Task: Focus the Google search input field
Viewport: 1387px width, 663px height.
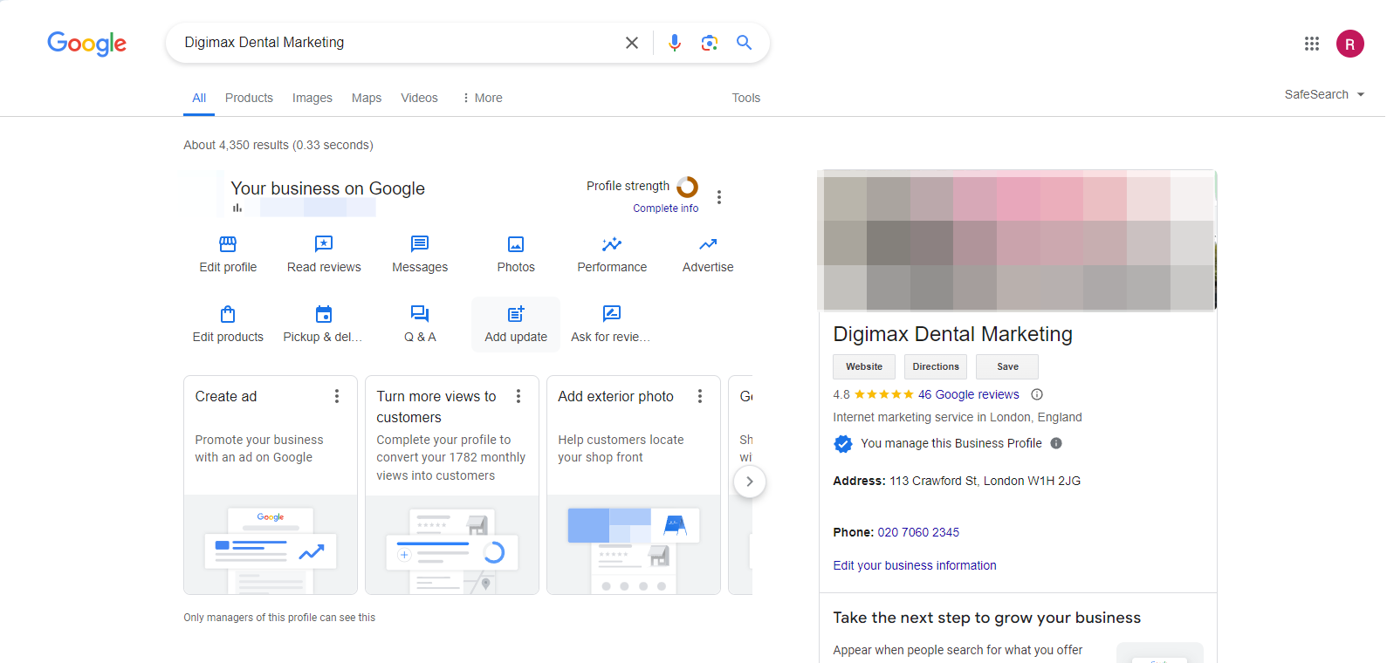Action: [397, 43]
